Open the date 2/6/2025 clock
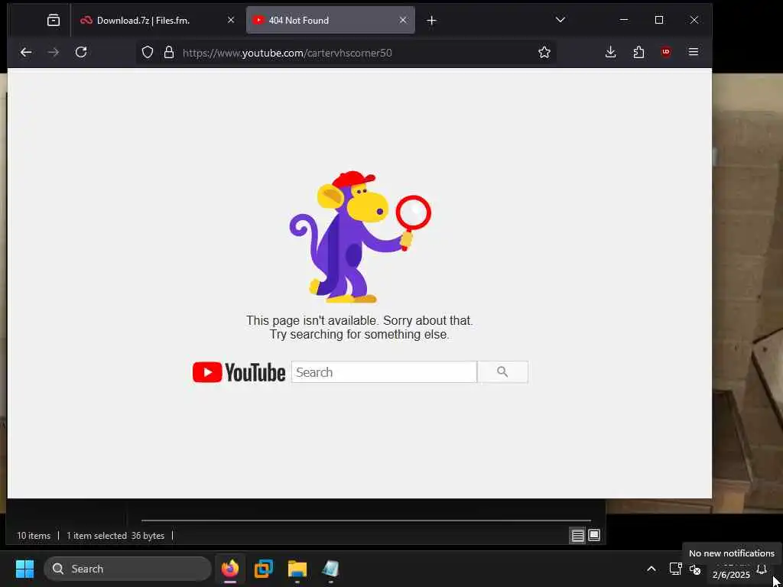Viewport: 783px width, 587px height. pyautogui.click(x=731, y=575)
